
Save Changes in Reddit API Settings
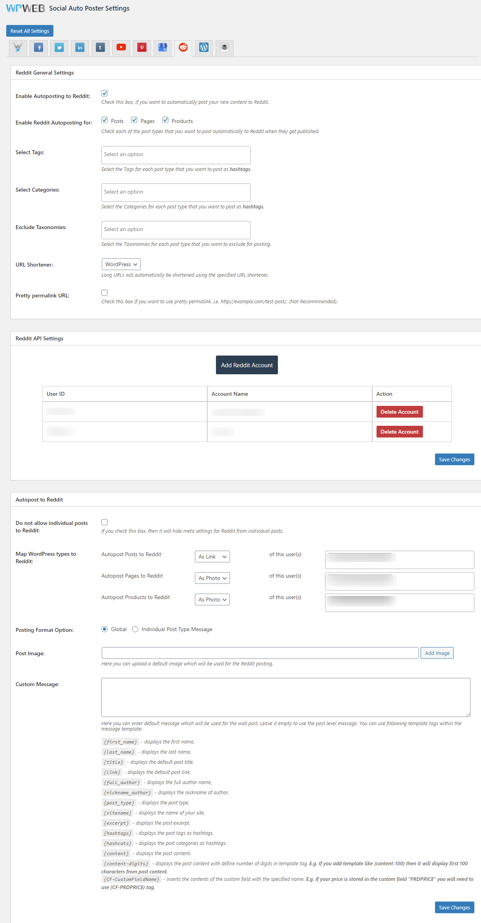(454, 459)
